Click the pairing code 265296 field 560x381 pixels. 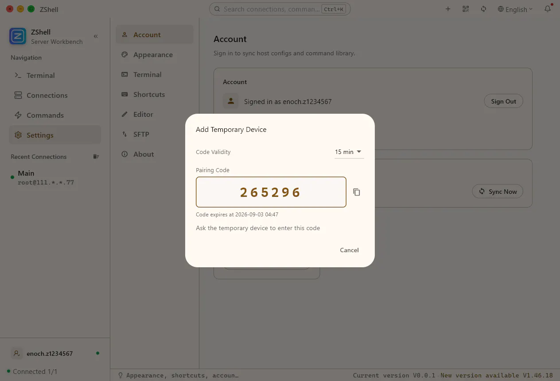tap(271, 192)
